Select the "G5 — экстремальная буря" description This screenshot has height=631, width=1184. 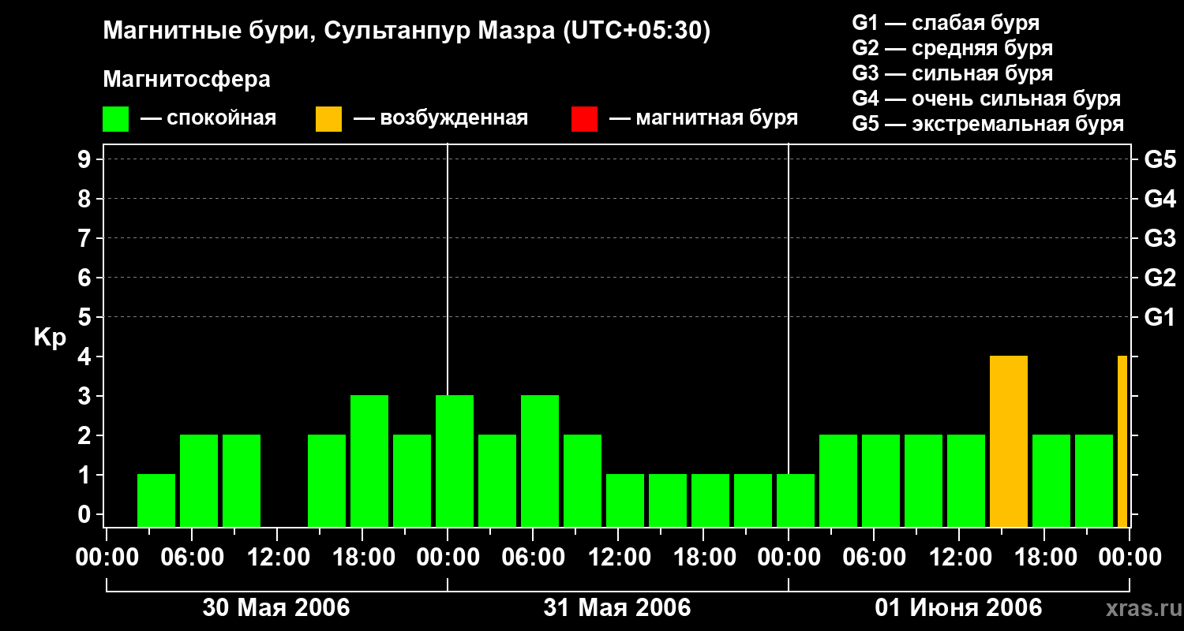tap(988, 124)
